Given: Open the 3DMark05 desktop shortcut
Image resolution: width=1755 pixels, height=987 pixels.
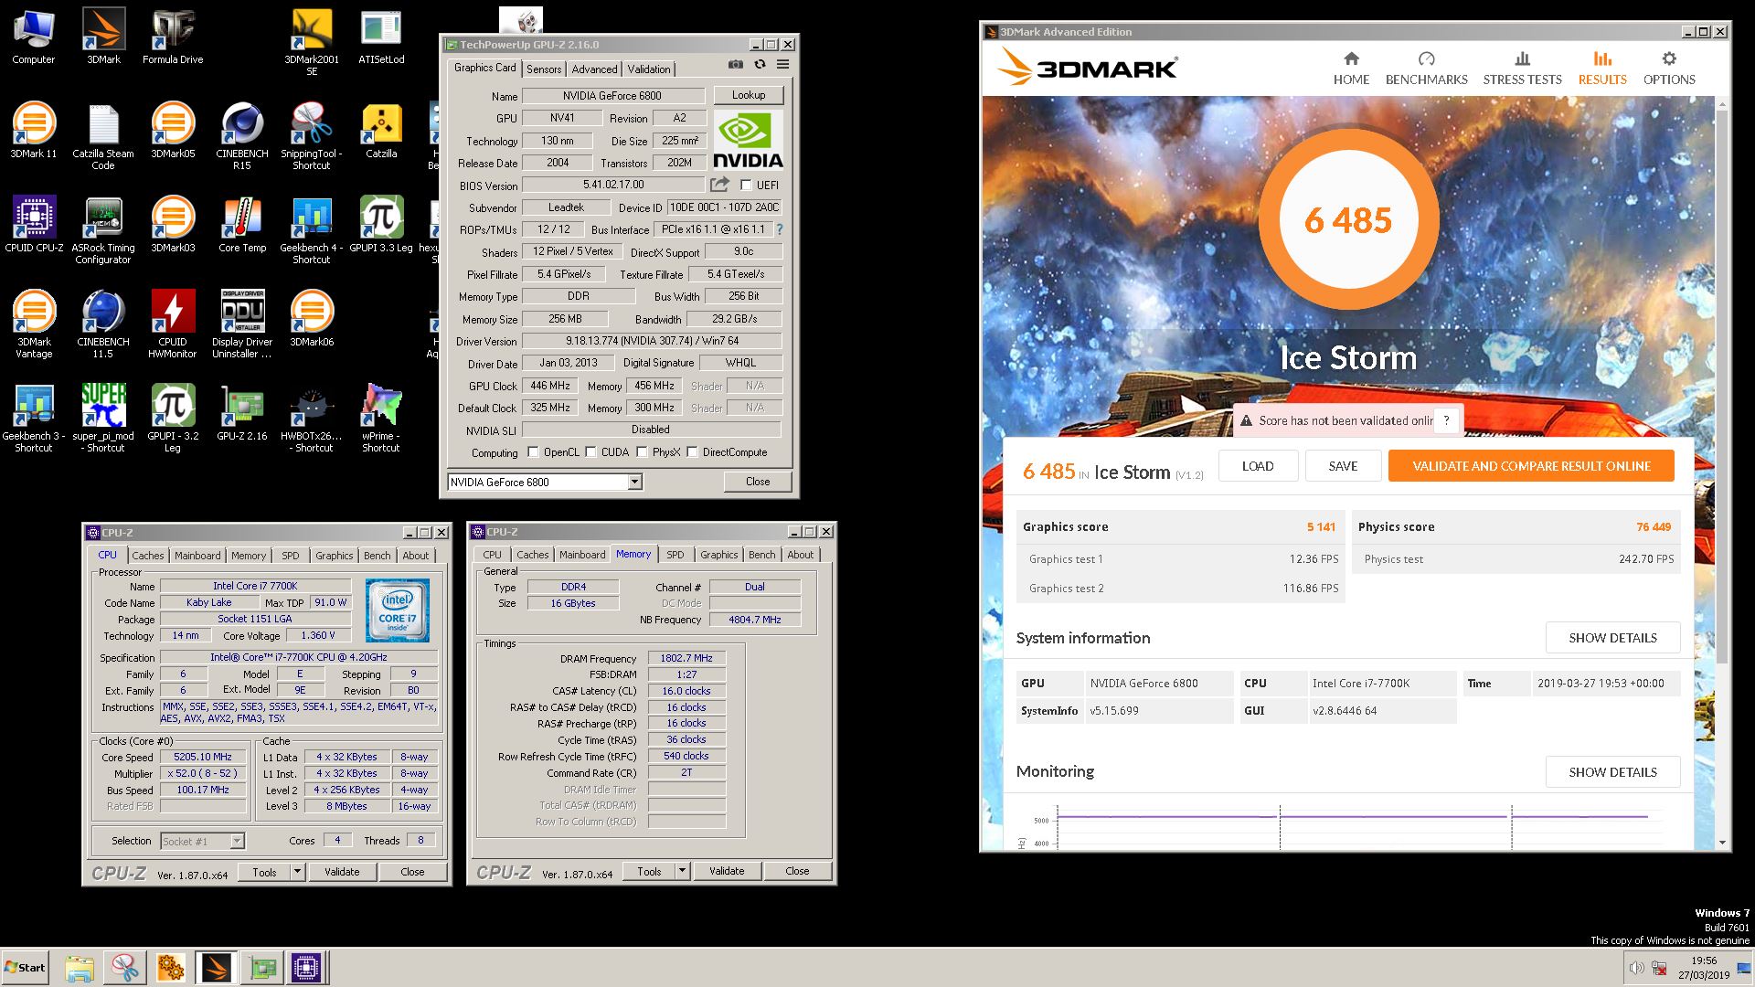Looking at the screenshot, I should (173, 131).
